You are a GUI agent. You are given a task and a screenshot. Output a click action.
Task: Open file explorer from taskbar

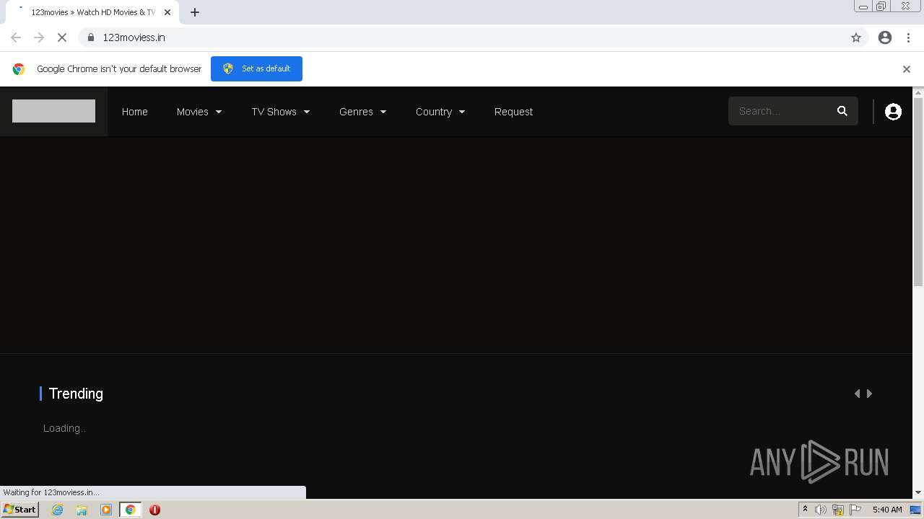coord(82,510)
